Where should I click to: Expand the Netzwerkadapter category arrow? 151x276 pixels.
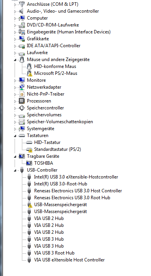point(15,88)
